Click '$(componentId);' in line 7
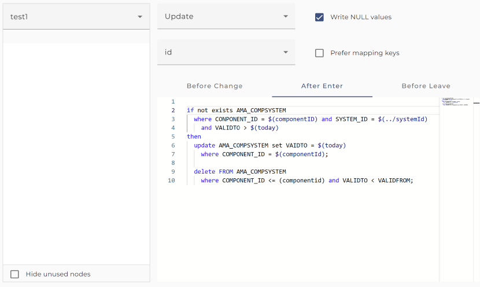The image size is (480, 287). coord(301,154)
